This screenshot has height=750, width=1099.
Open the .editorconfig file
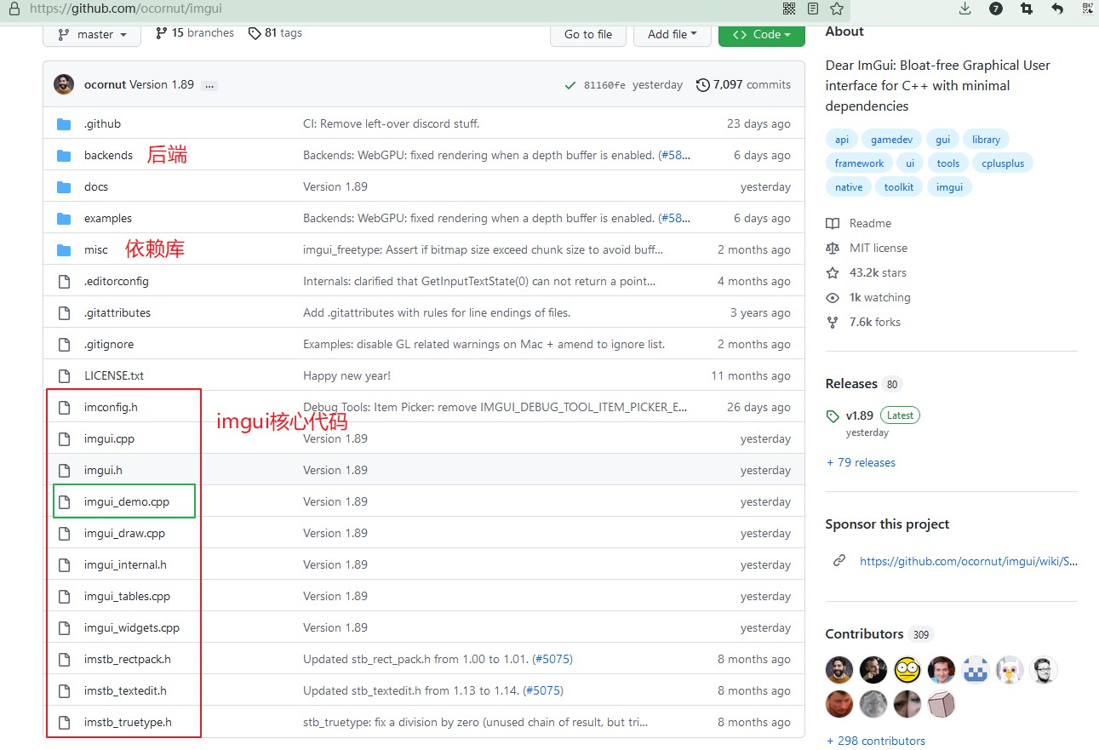(x=117, y=281)
